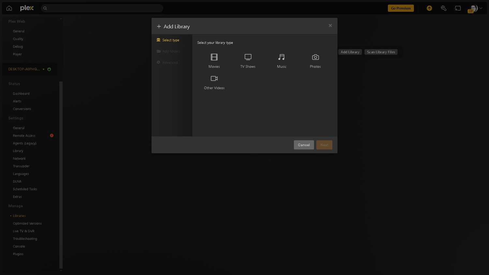Open Plugins page

click(18, 254)
